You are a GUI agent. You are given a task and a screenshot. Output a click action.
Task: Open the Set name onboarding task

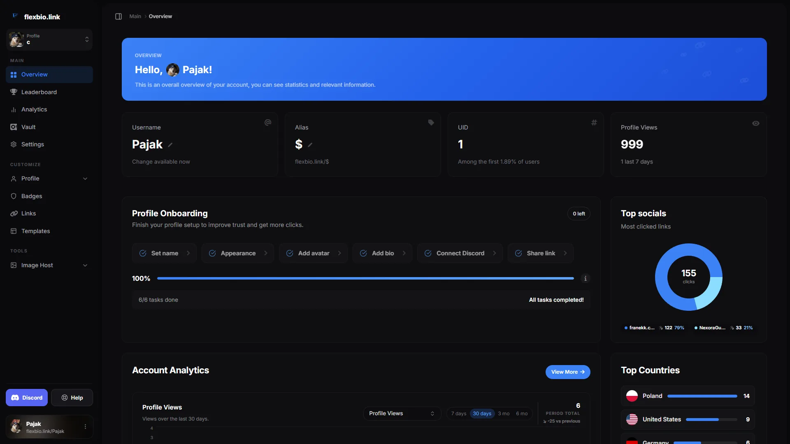(x=165, y=253)
